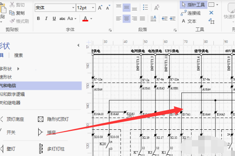
Task: Select the Format Painter (格式刷)
Action: 19,21
